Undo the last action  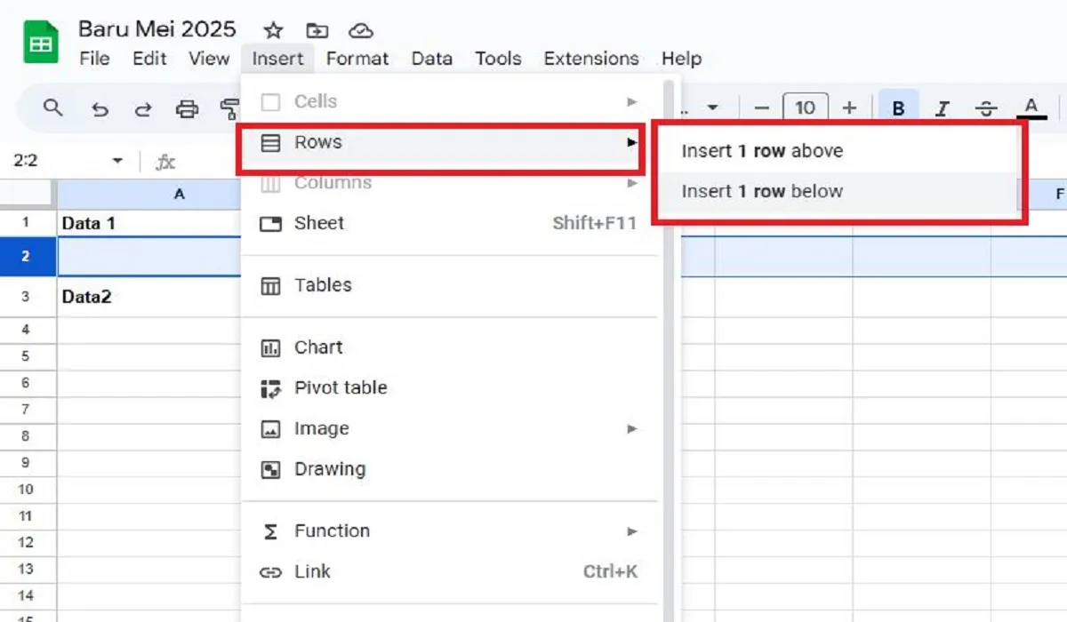pyautogui.click(x=98, y=108)
